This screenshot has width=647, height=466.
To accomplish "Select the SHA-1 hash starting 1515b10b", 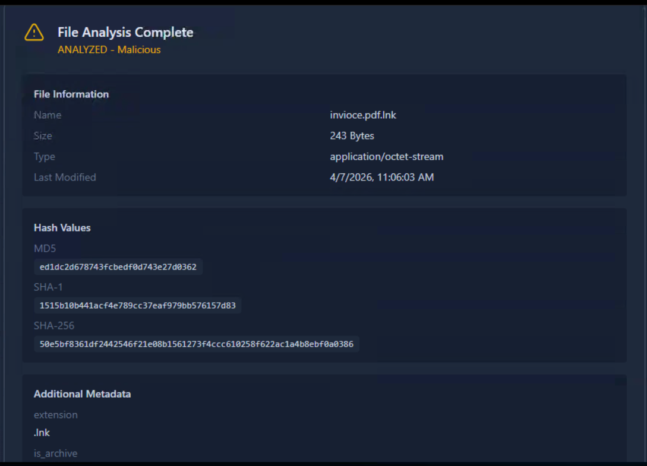I will coord(137,306).
